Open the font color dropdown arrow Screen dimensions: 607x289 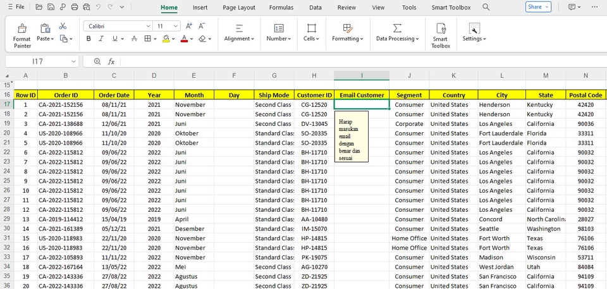coord(192,39)
